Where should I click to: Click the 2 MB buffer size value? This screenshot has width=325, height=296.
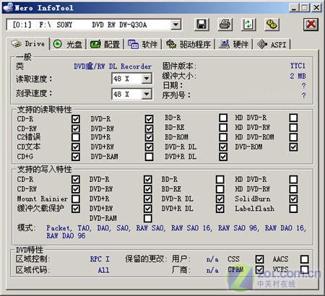pos(298,76)
